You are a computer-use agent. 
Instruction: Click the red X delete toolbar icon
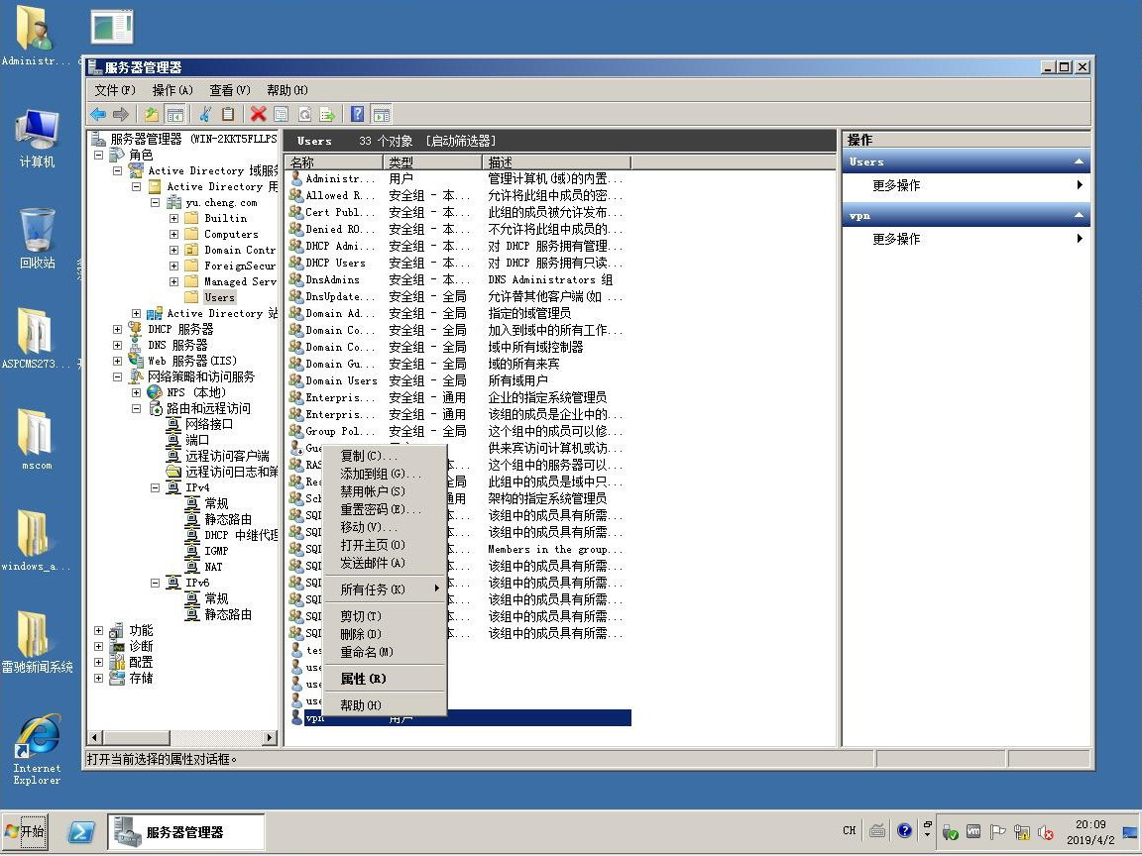258,114
